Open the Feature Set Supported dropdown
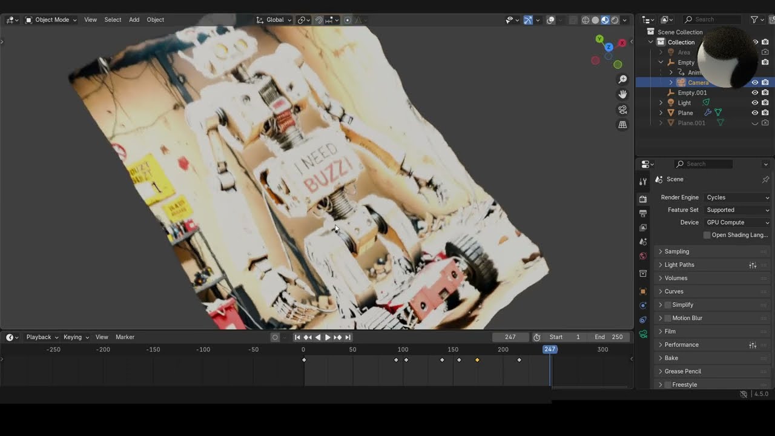This screenshot has width=775, height=436. 737,210
